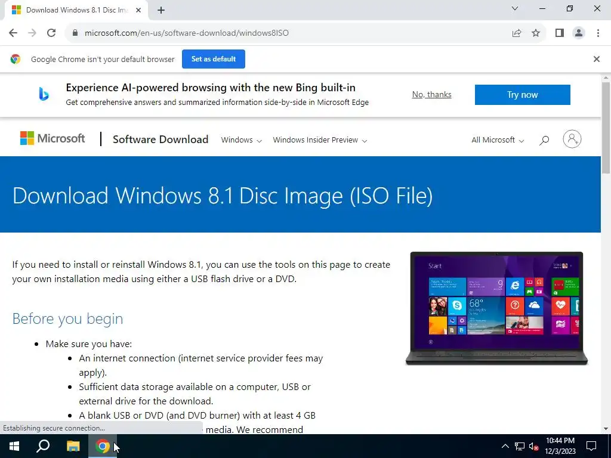The height and width of the screenshot is (458, 611).
Task: Expand the Windows dropdown menu
Action: click(241, 140)
